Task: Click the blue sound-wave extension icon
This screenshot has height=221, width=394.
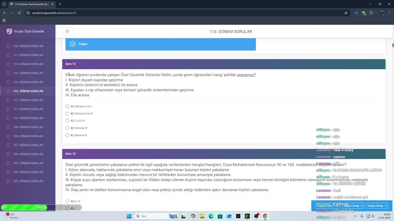Action: [356, 13]
